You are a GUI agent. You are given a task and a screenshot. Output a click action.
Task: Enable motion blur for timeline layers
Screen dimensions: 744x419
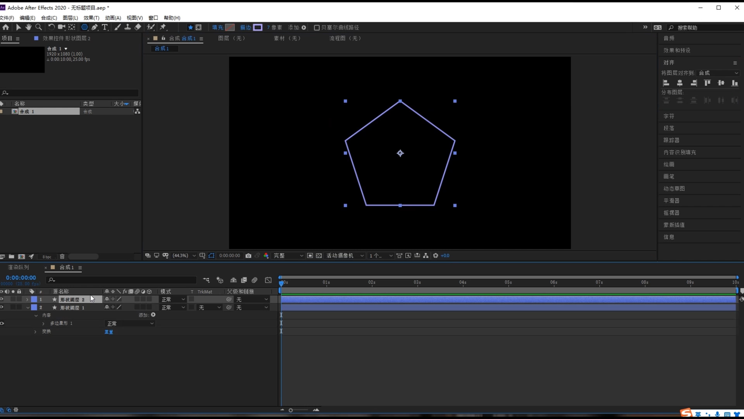pos(255,280)
